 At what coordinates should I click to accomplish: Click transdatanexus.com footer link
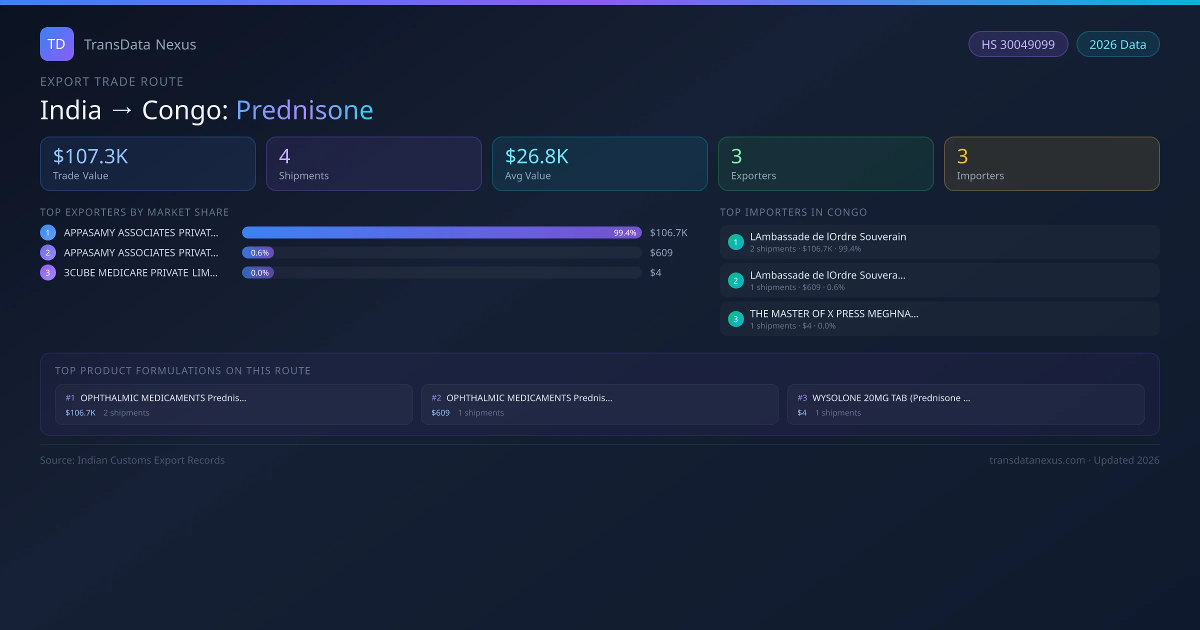(x=1037, y=460)
